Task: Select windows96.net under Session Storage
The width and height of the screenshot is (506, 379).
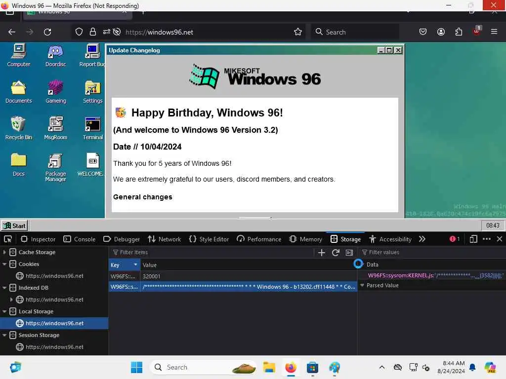Action: [54, 347]
